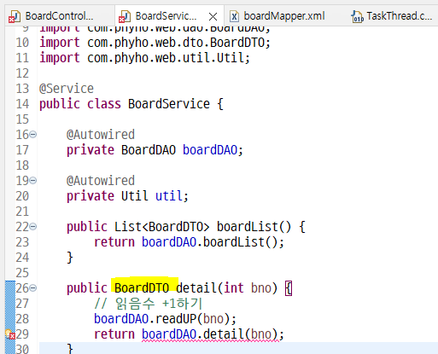The image size is (438, 354).
Task: Click the error quick-fix marker at line 29
Action: pyautogui.click(x=10, y=334)
